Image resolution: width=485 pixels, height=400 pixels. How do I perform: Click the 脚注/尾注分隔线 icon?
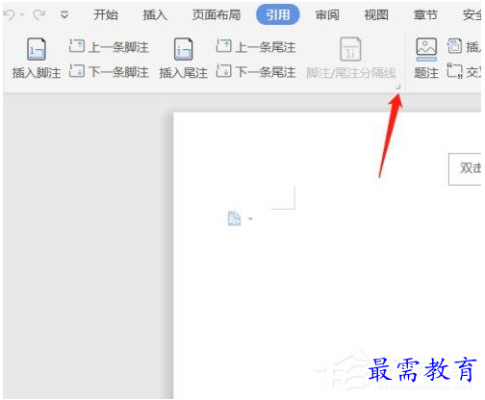[x=350, y=49]
